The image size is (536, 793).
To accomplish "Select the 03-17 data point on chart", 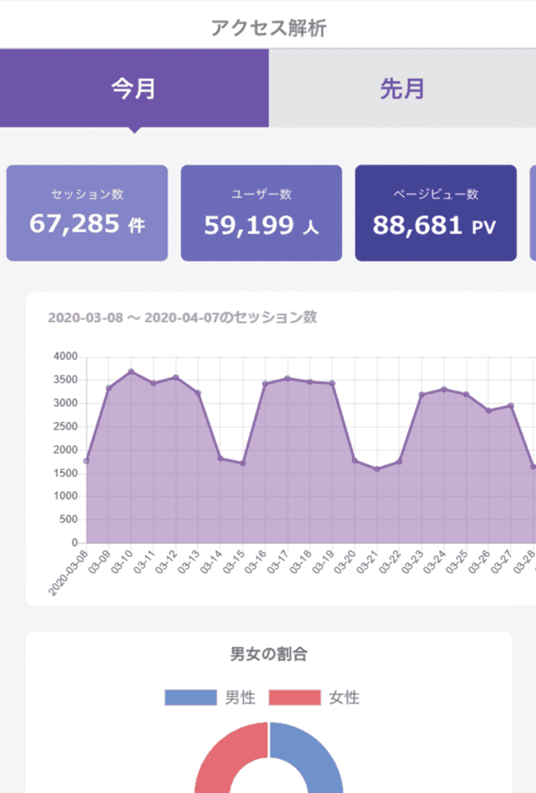I will (x=288, y=378).
